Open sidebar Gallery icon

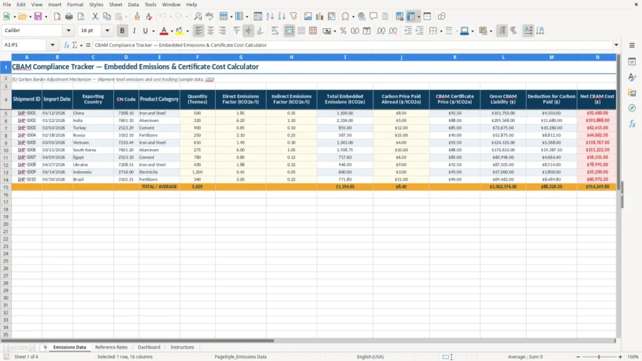[x=632, y=93]
